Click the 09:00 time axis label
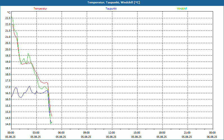224x140 pixels. pos(87,133)
